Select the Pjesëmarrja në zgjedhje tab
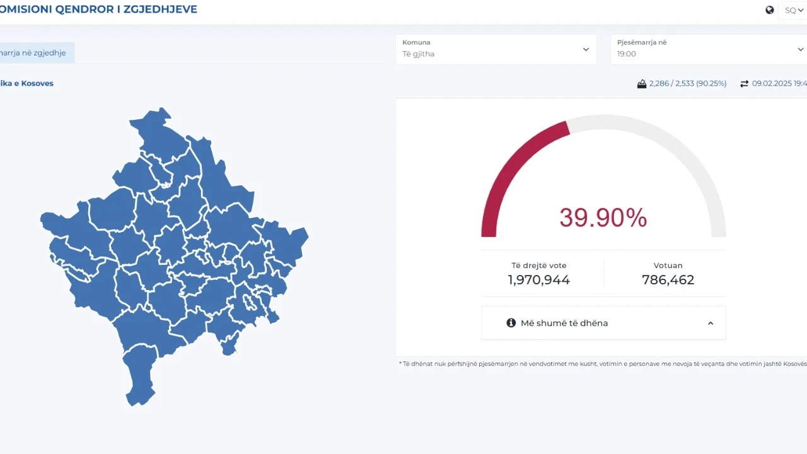The image size is (807, 454). [35, 53]
